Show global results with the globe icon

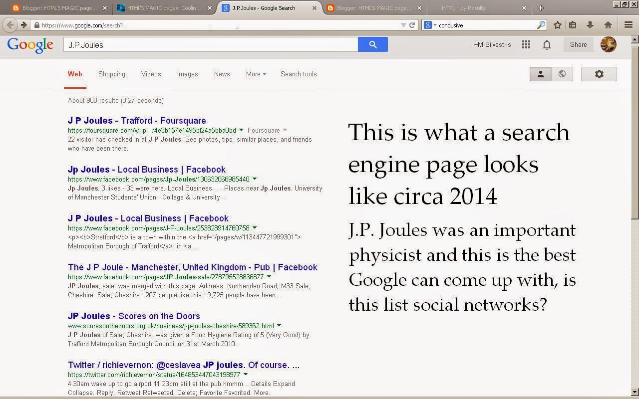tap(562, 74)
